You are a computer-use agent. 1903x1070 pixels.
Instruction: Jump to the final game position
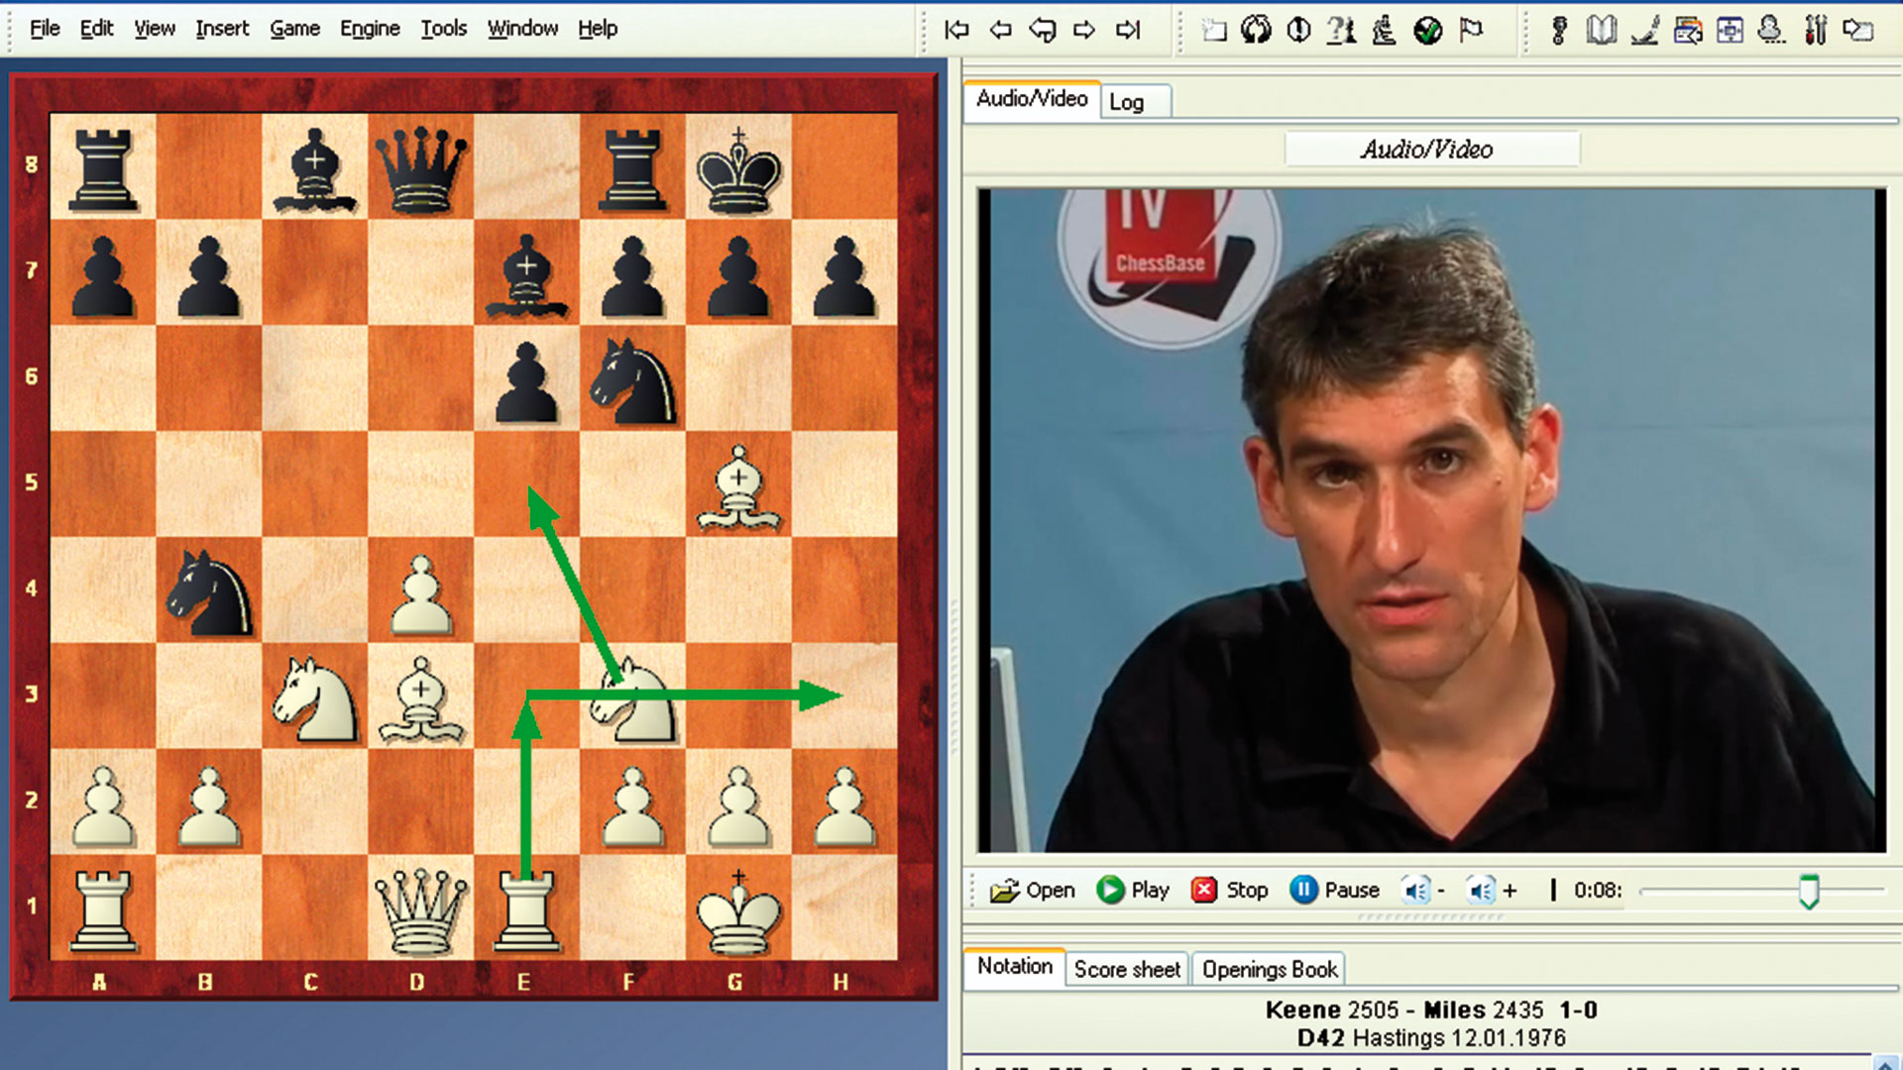(x=1126, y=31)
